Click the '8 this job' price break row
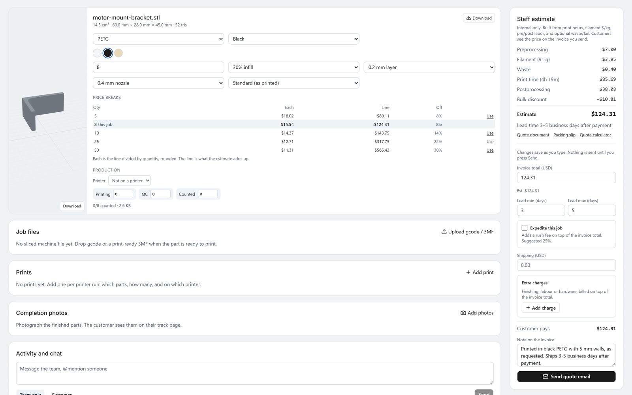This screenshot has width=632, height=395. pos(293,124)
